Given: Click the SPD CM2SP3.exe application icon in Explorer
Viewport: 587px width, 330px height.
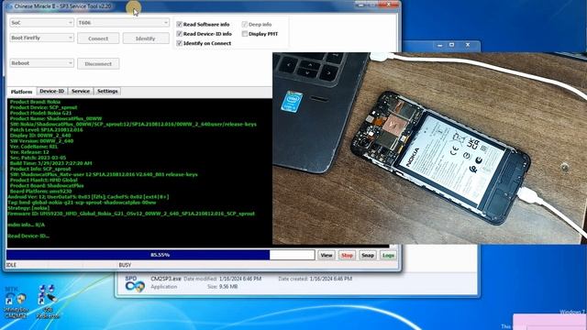Looking at the screenshot, I should click(135, 284).
